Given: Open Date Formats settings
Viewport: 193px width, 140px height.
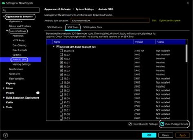Looking at the screenshot, I should click(x=20, y=50).
